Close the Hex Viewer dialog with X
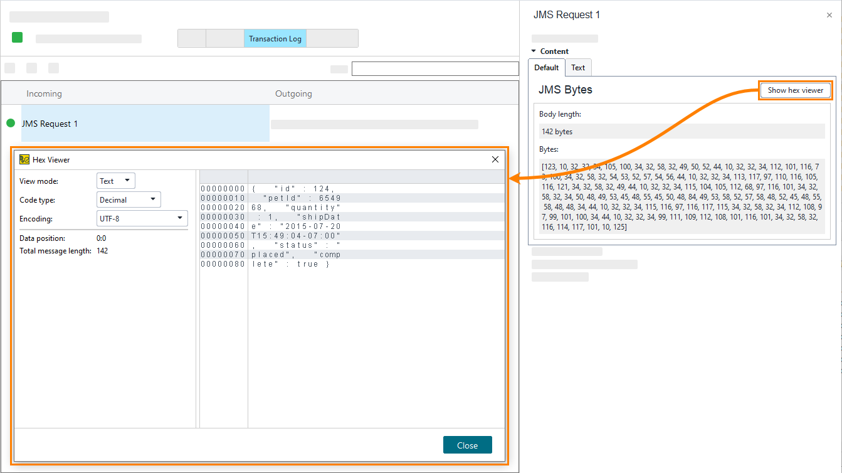The image size is (842, 473). pos(495,159)
